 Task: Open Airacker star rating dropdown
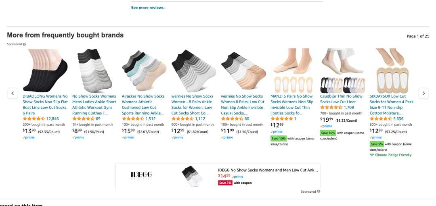[x=133, y=119]
